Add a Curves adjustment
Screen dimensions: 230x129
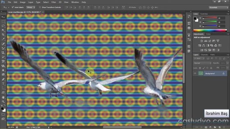pos(210,41)
